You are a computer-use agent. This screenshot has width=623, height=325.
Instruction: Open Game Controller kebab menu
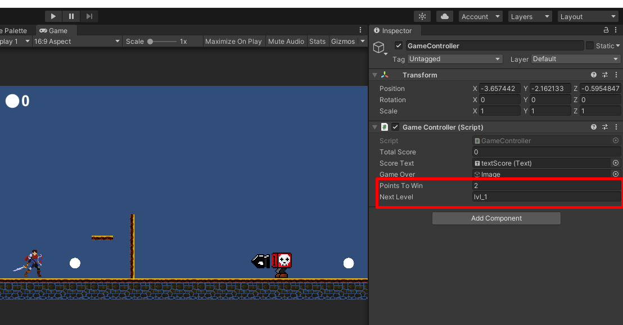click(x=616, y=127)
